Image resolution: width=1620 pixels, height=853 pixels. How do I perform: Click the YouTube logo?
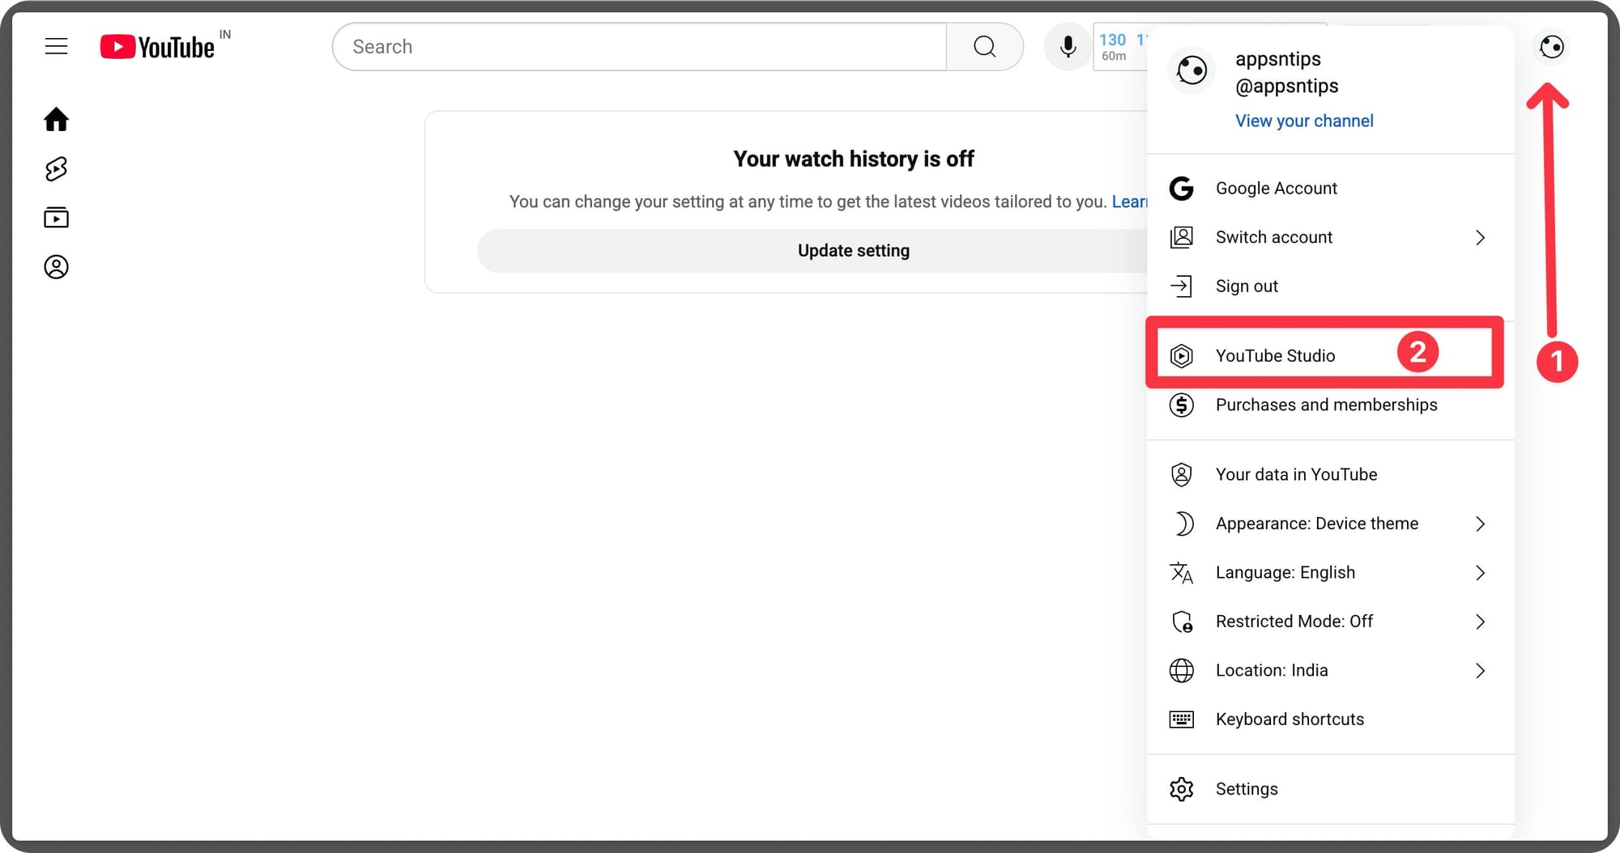click(159, 46)
